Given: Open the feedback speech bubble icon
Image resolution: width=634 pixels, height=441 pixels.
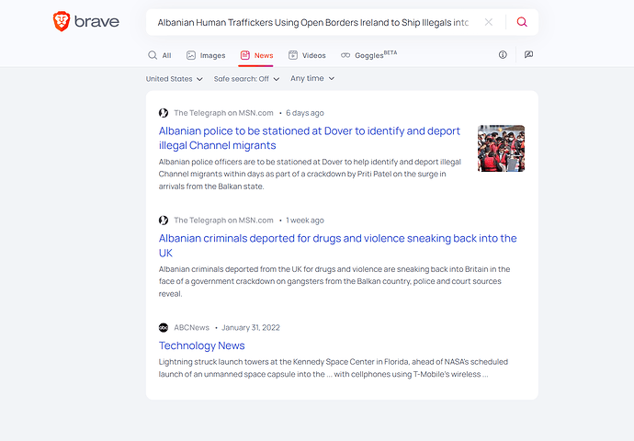Looking at the screenshot, I should [x=528, y=54].
